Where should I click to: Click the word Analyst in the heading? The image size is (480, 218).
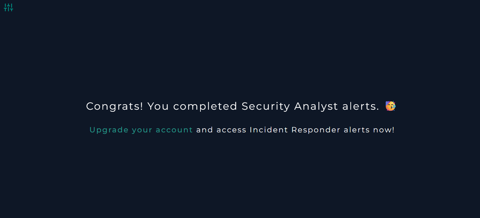point(316,106)
